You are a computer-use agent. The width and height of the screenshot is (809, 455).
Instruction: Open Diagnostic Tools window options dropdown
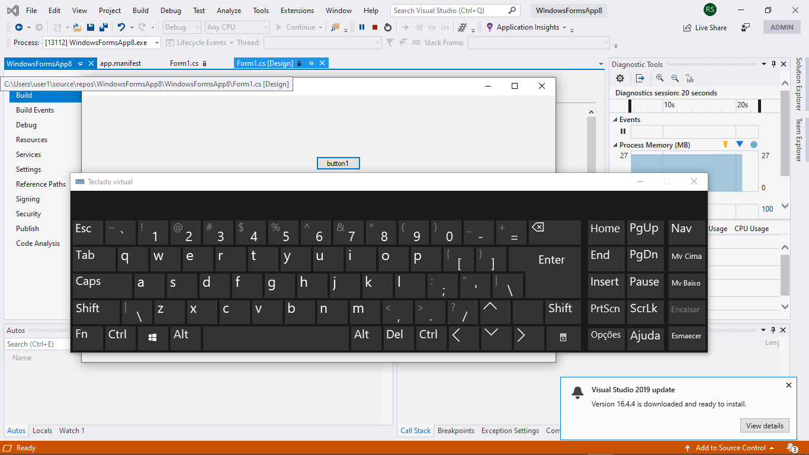[763, 64]
